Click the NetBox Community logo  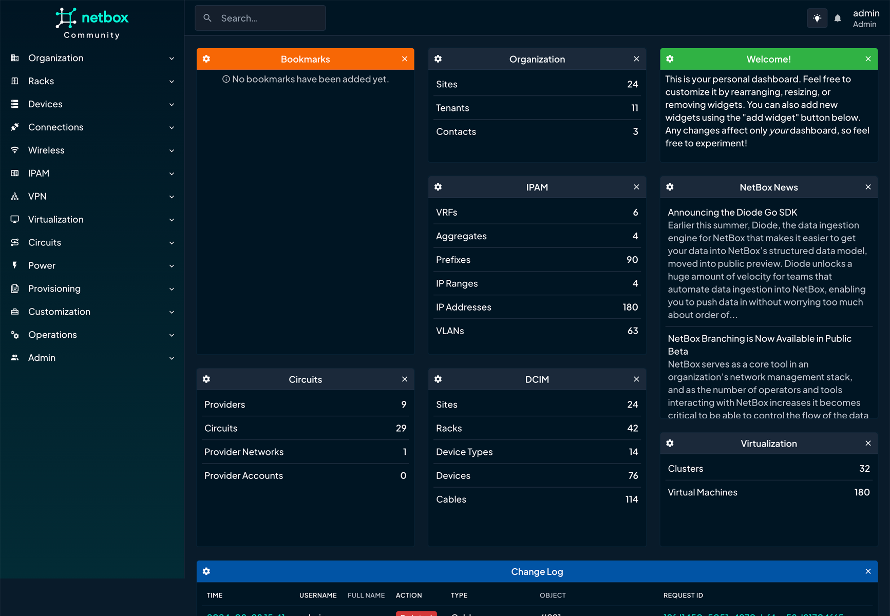[92, 23]
